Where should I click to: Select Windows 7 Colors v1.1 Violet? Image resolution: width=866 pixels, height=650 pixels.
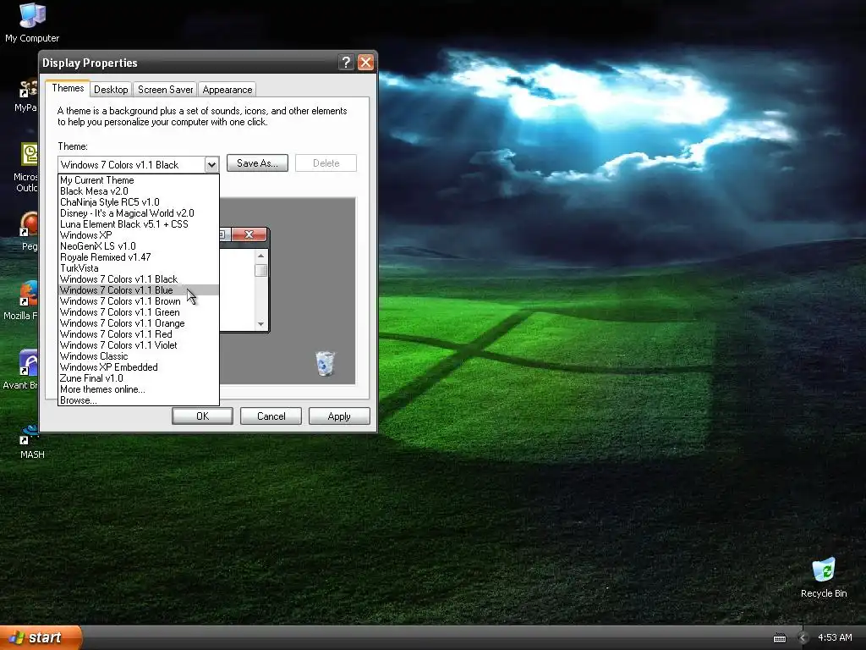[139, 345]
